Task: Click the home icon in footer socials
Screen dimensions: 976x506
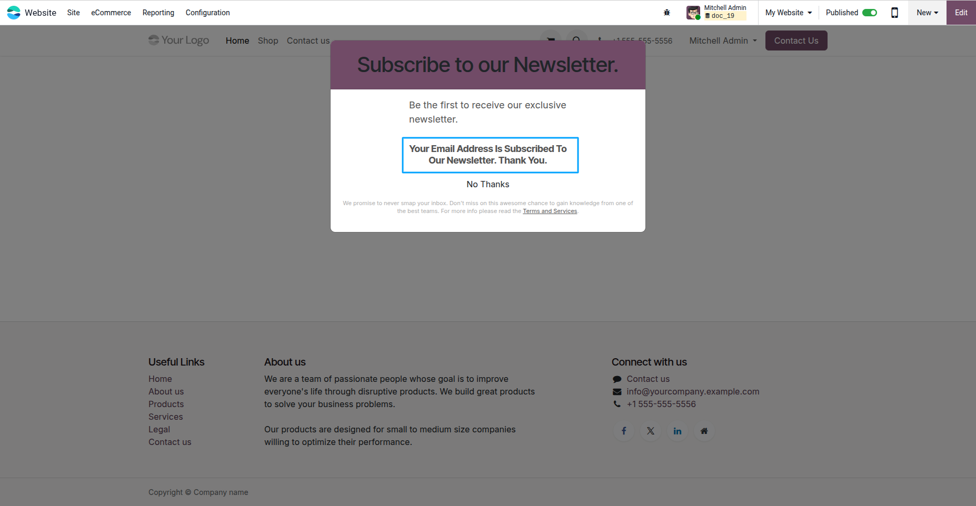Action: [x=704, y=431]
